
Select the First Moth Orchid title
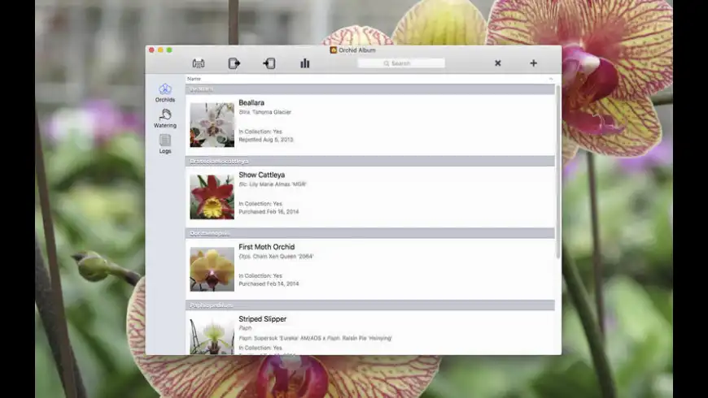[267, 247]
